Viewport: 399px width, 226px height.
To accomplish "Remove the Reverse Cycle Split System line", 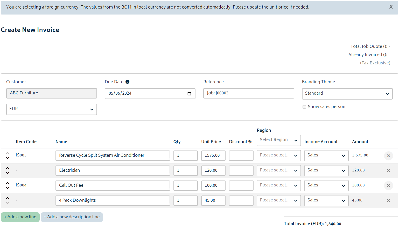I will [388, 156].
